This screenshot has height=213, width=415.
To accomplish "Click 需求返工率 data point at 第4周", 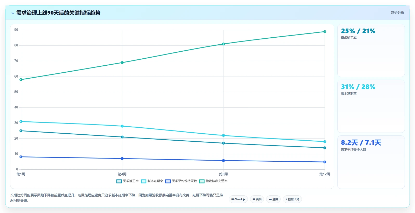I will point(122,137).
